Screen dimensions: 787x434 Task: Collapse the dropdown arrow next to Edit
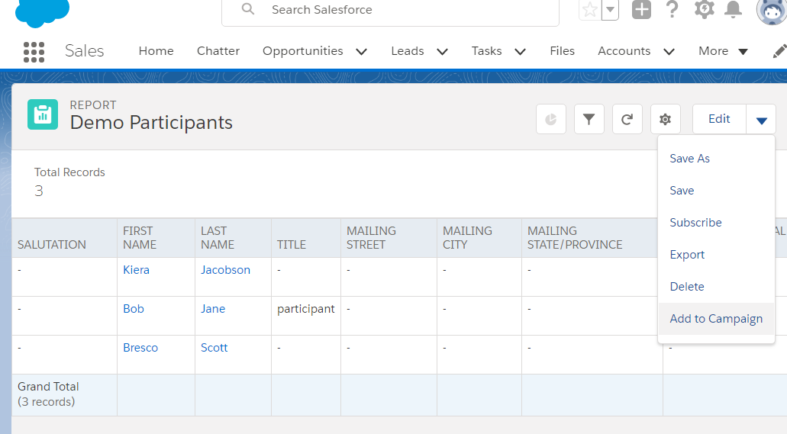pyautogui.click(x=761, y=120)
